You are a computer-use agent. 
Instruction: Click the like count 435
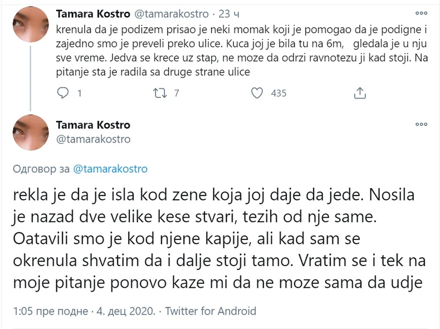click(278, 94)
